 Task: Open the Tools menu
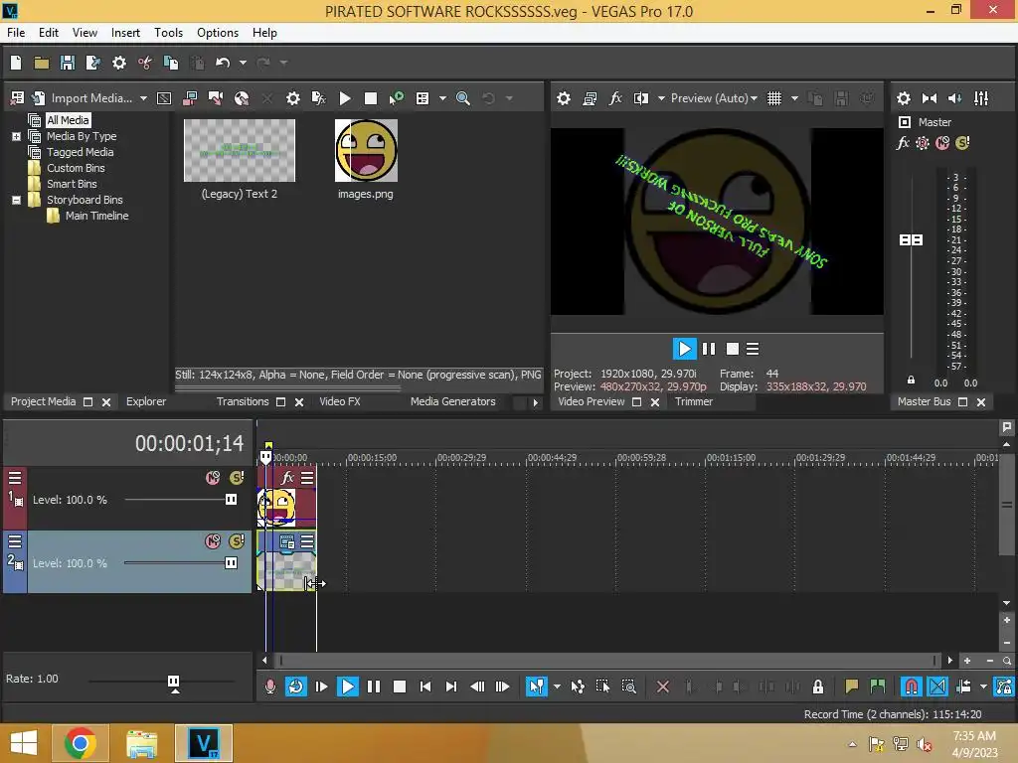pyautogui.click(x=168, y=33)
